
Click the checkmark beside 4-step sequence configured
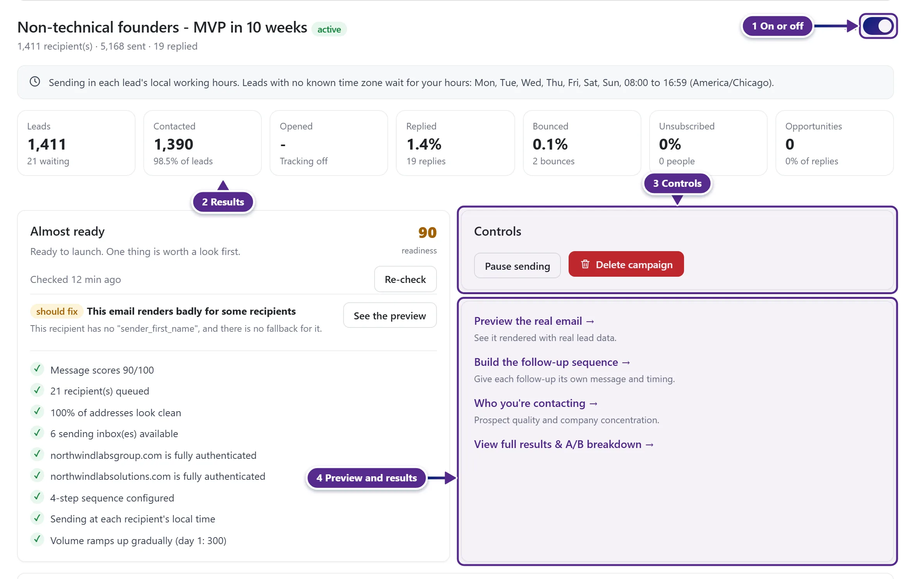37,497
